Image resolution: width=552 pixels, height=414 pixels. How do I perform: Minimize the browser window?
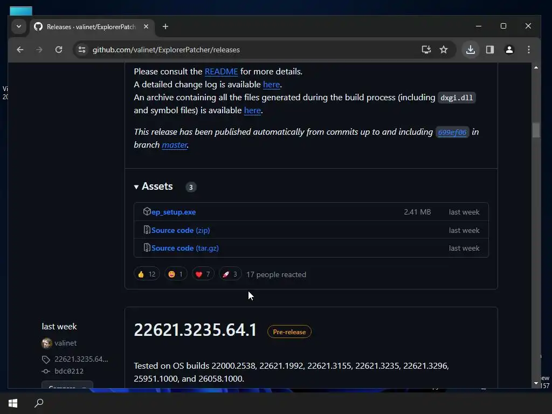(479, 26)
